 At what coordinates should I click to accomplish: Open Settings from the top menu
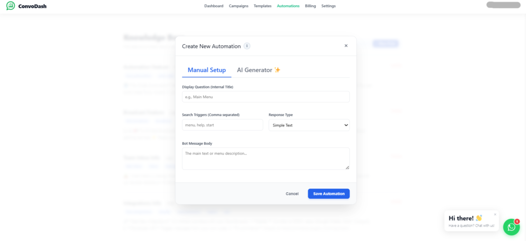pyautogui.click(x=328, y=6)
